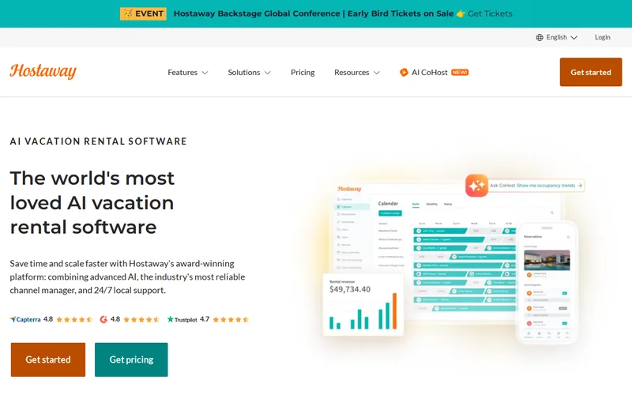Click the Capterra logo rating
Viewport: 632px width, 395px height.
25,320
